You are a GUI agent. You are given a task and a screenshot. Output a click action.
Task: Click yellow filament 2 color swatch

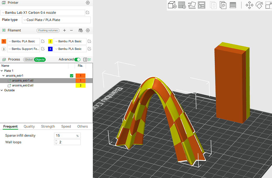pos(50,41)
